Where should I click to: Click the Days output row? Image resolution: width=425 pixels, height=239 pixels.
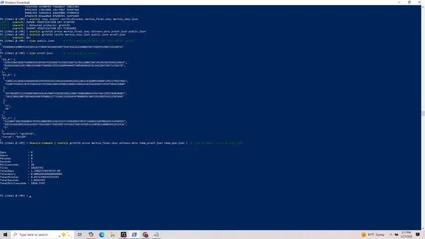pyautogui.click(x=16, y=152)
